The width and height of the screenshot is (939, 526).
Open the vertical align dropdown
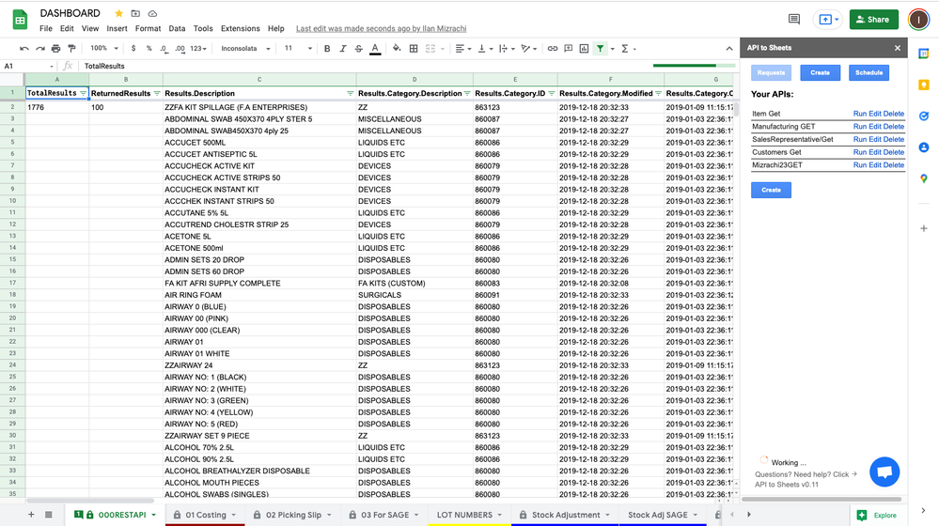[x=484, y=49]
